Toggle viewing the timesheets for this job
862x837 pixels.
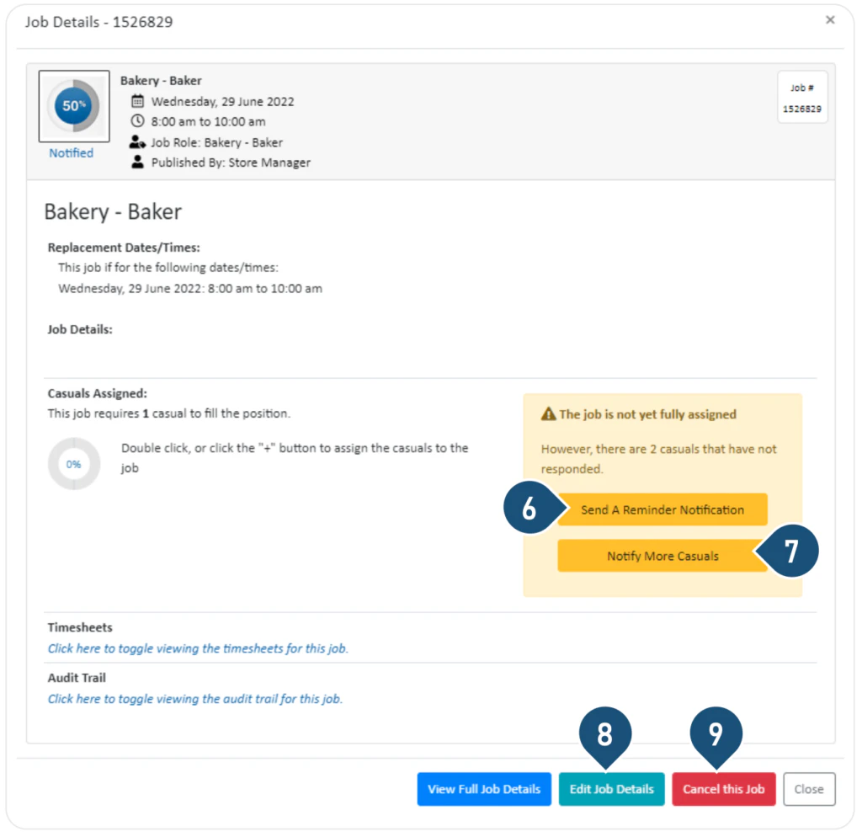198,648
